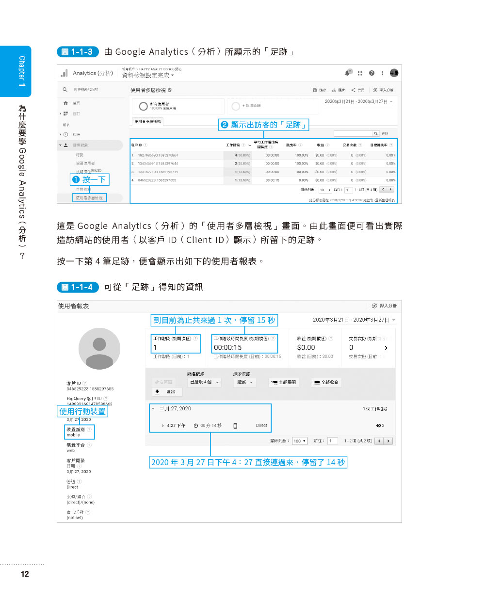Click the 匯出 download button in 使用者報表
Image resolution: width=485 pixels, height=600 pixels.
(167, 392)
